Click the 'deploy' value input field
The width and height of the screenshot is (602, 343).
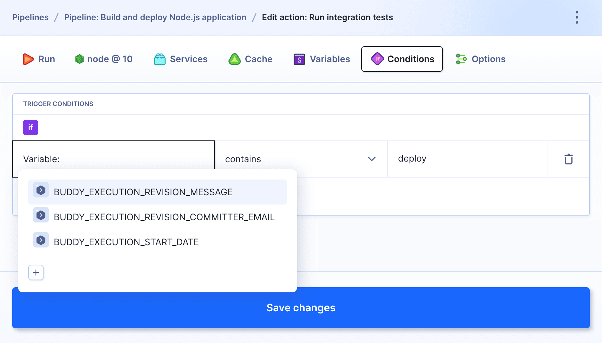[x=467, y=159]
